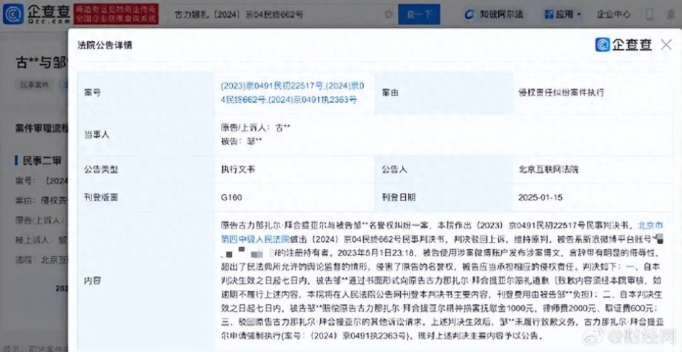
Task: Open 企业中心 from the top navigation
Action: [613, 14]
